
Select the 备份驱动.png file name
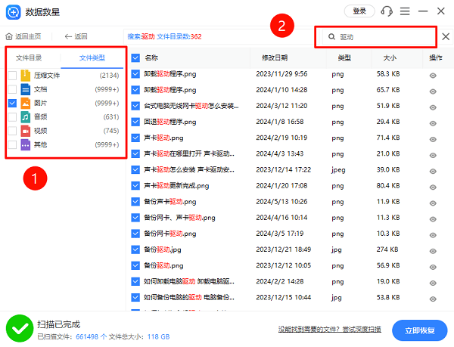coord(163,266)
